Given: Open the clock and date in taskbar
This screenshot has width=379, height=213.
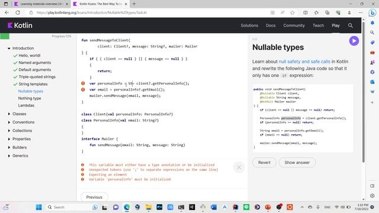Looking at the screenshot, I should [x=361, y=207].
